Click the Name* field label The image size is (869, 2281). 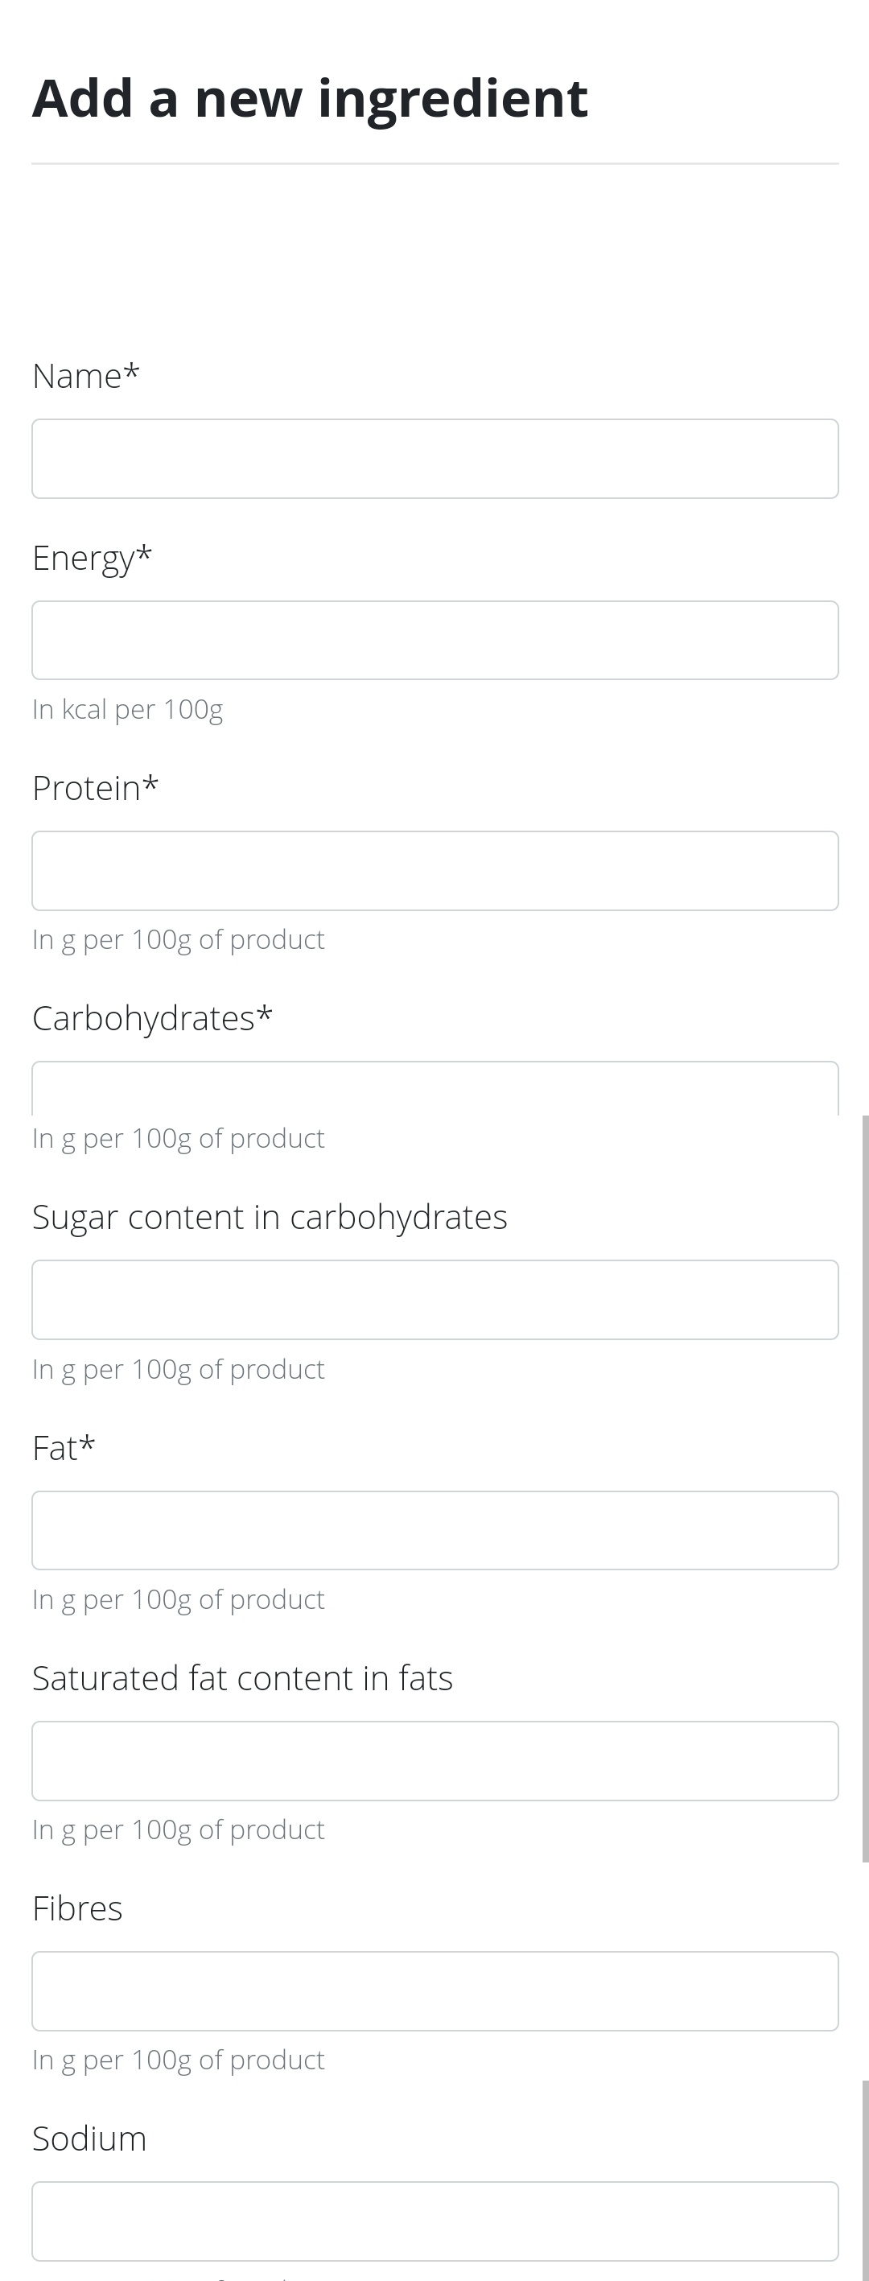tap(84, 373)
